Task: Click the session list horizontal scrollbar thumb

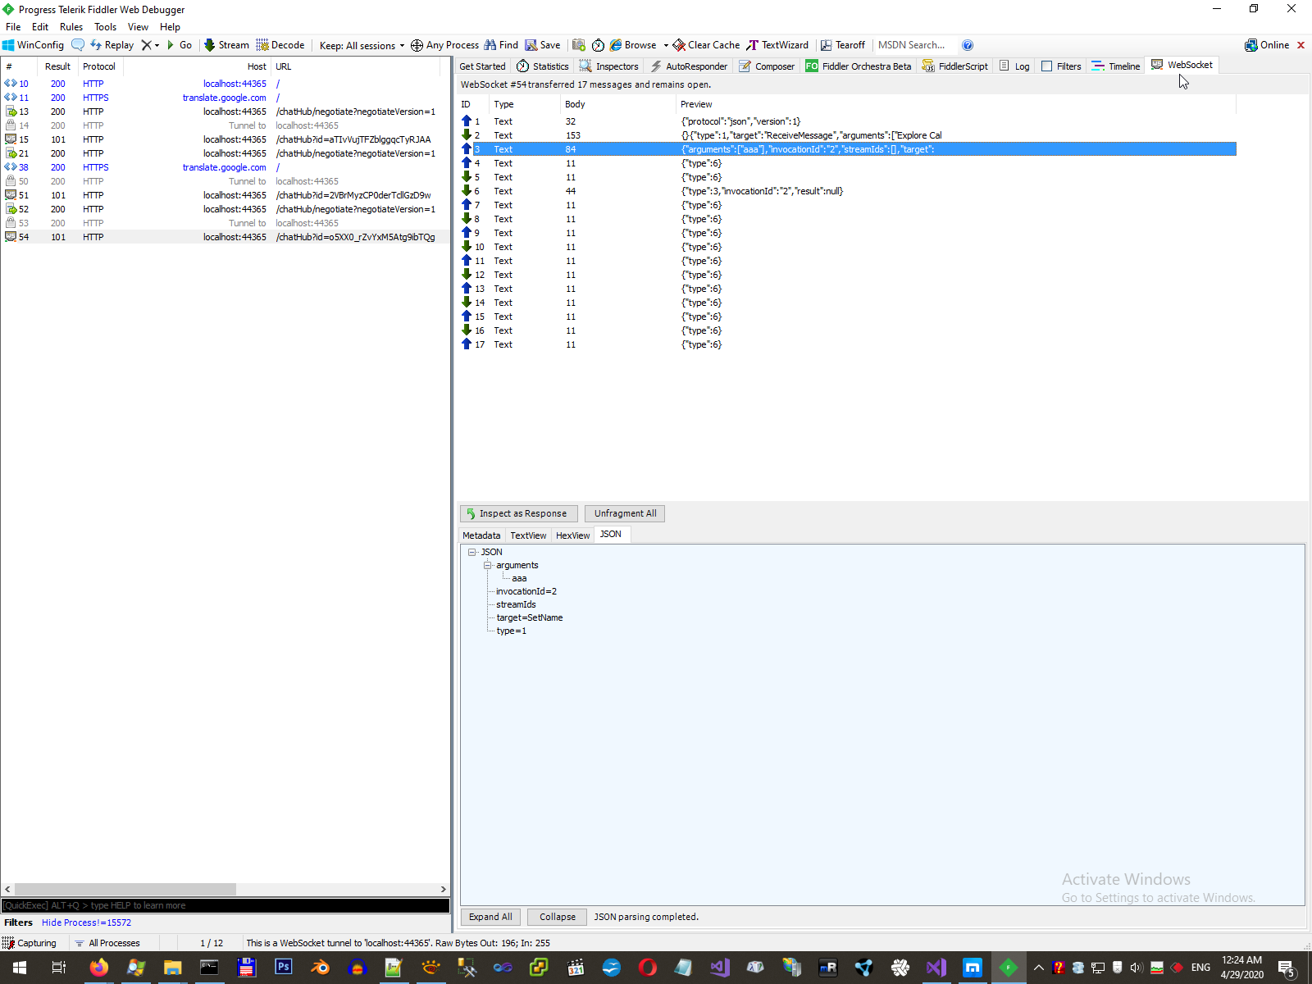Action: tap(125, 890)
